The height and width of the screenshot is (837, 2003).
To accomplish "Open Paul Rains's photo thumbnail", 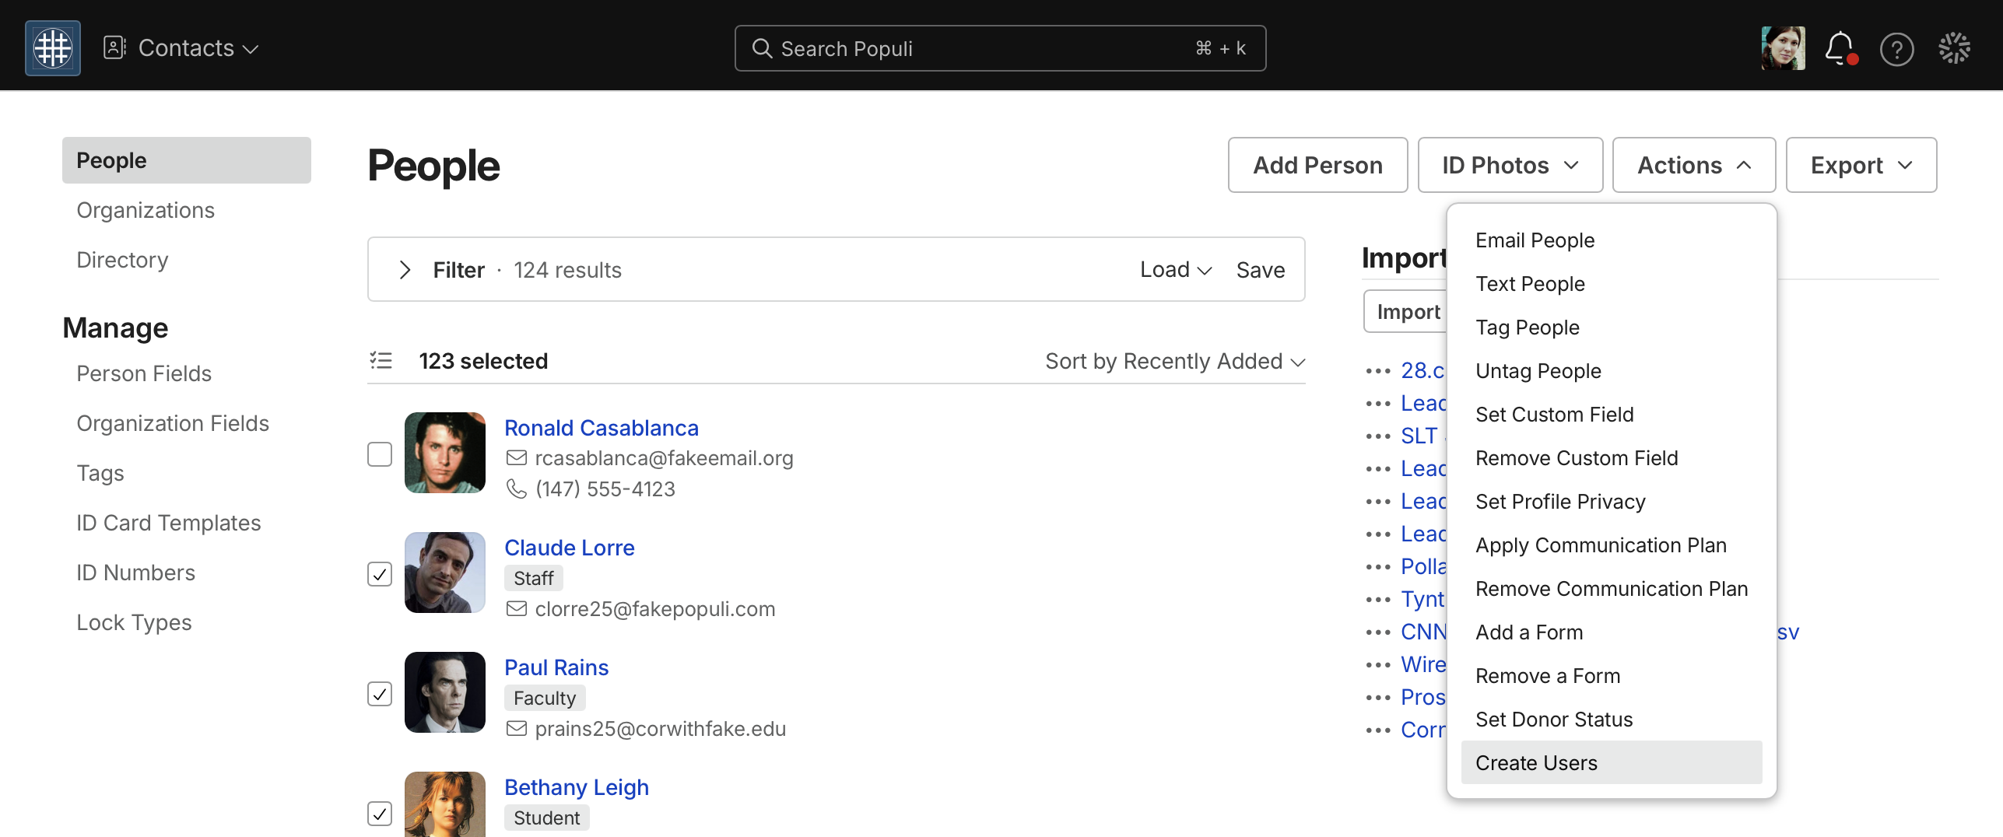I will 445,692.
